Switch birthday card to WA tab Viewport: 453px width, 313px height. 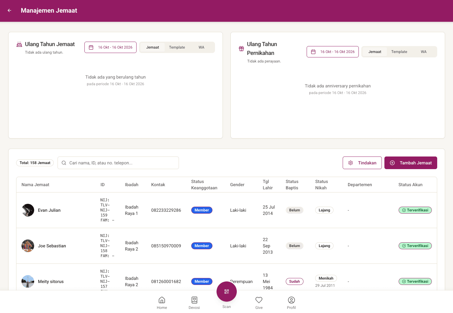pos(201,47)
